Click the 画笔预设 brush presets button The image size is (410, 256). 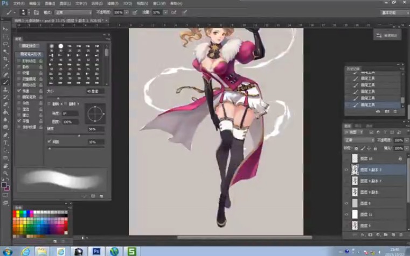tap(29, 46)
